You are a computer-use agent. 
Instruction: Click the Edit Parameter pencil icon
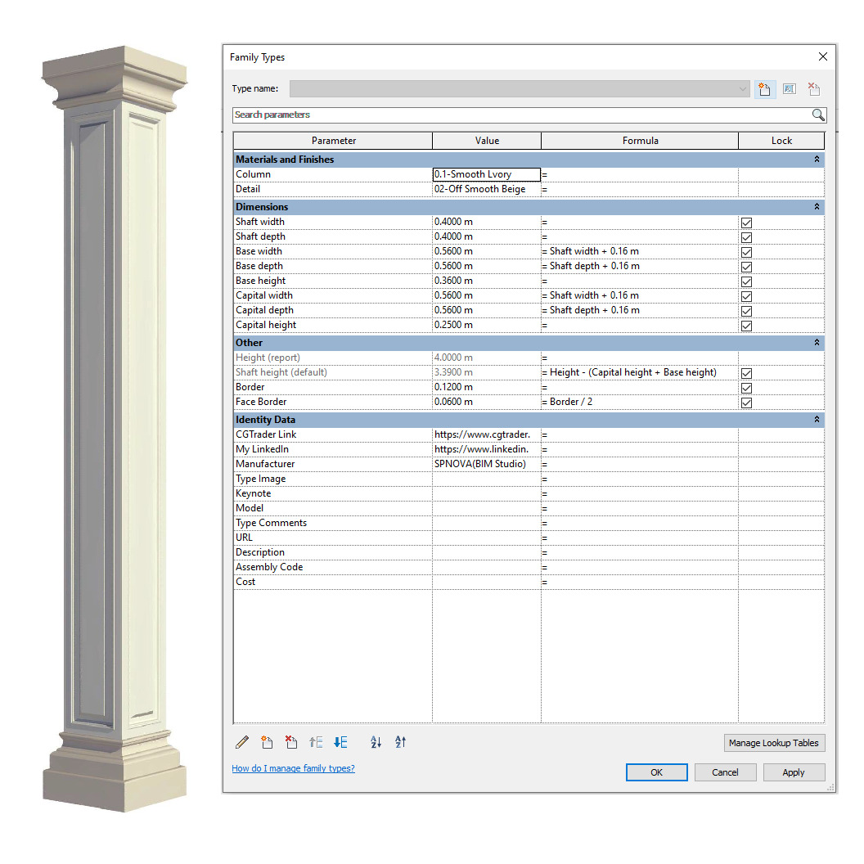pos(242,742)
